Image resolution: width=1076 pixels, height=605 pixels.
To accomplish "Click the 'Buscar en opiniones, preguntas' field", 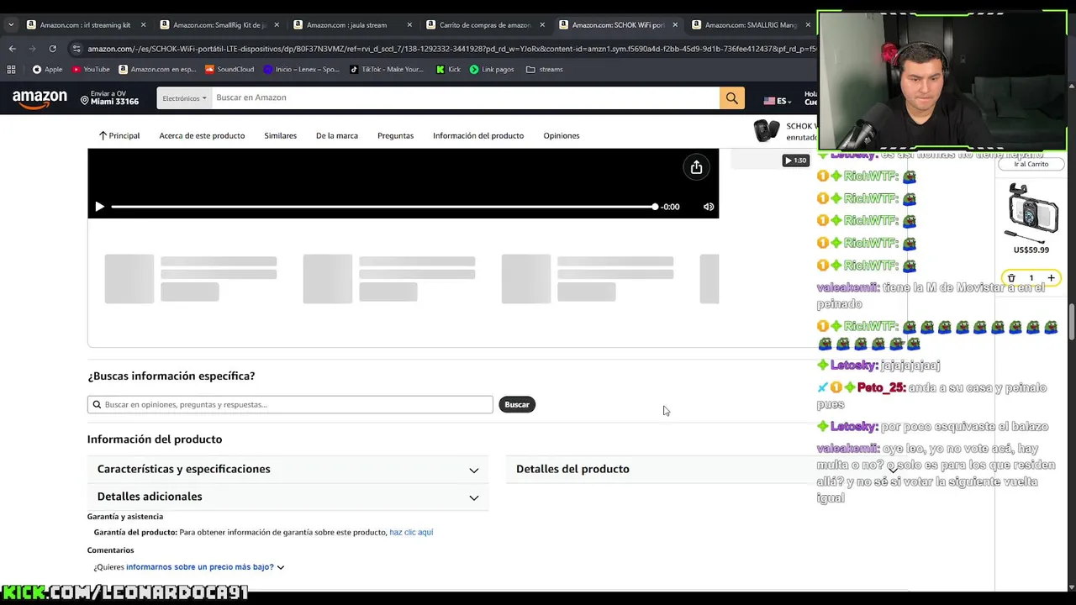I will click(290, 404).
